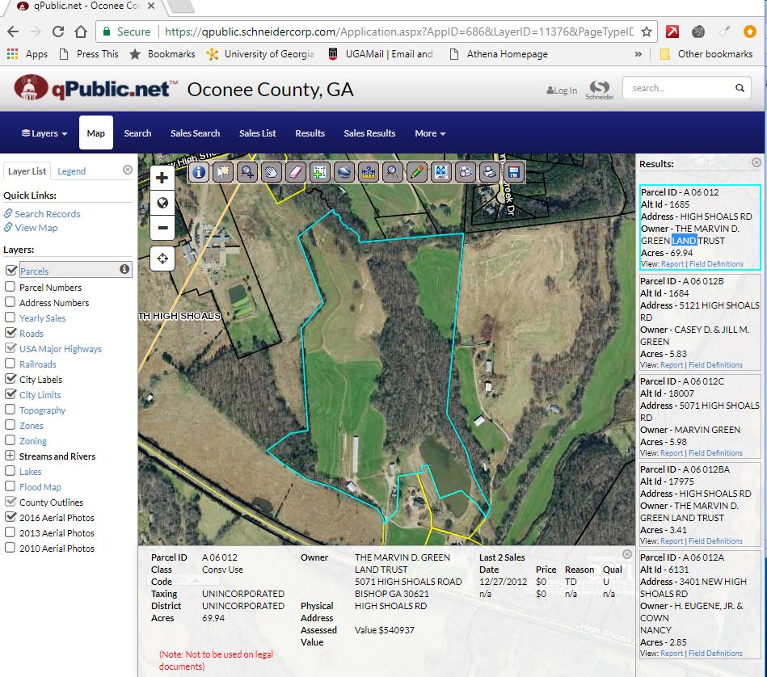This screenshot has height=677, width=767.
Task: Reload the browser page
Action: [x=58, y=32]
